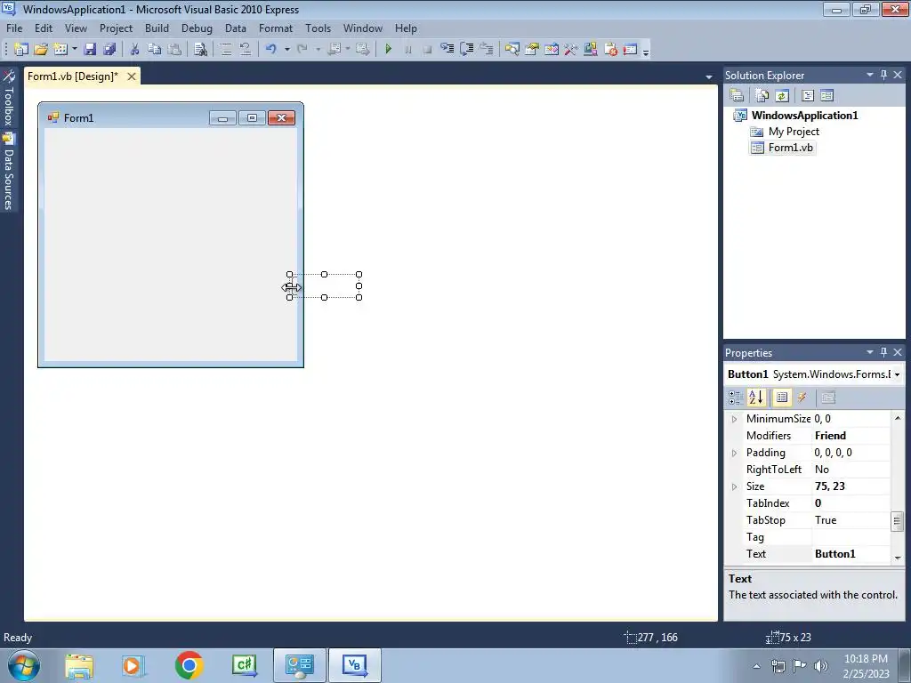
Task: Open the Project menu
Action: tap(117, 28)
